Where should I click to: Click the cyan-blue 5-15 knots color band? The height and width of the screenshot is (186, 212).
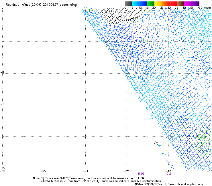click(x=140, y=3)
